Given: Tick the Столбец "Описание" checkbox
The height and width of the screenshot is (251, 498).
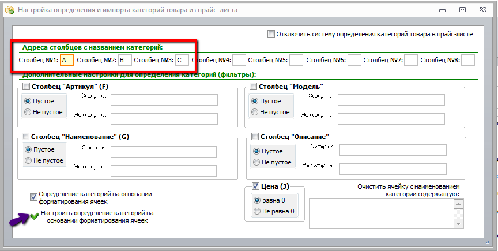Looking at the screenshot, I should click(x=255, y=137).
